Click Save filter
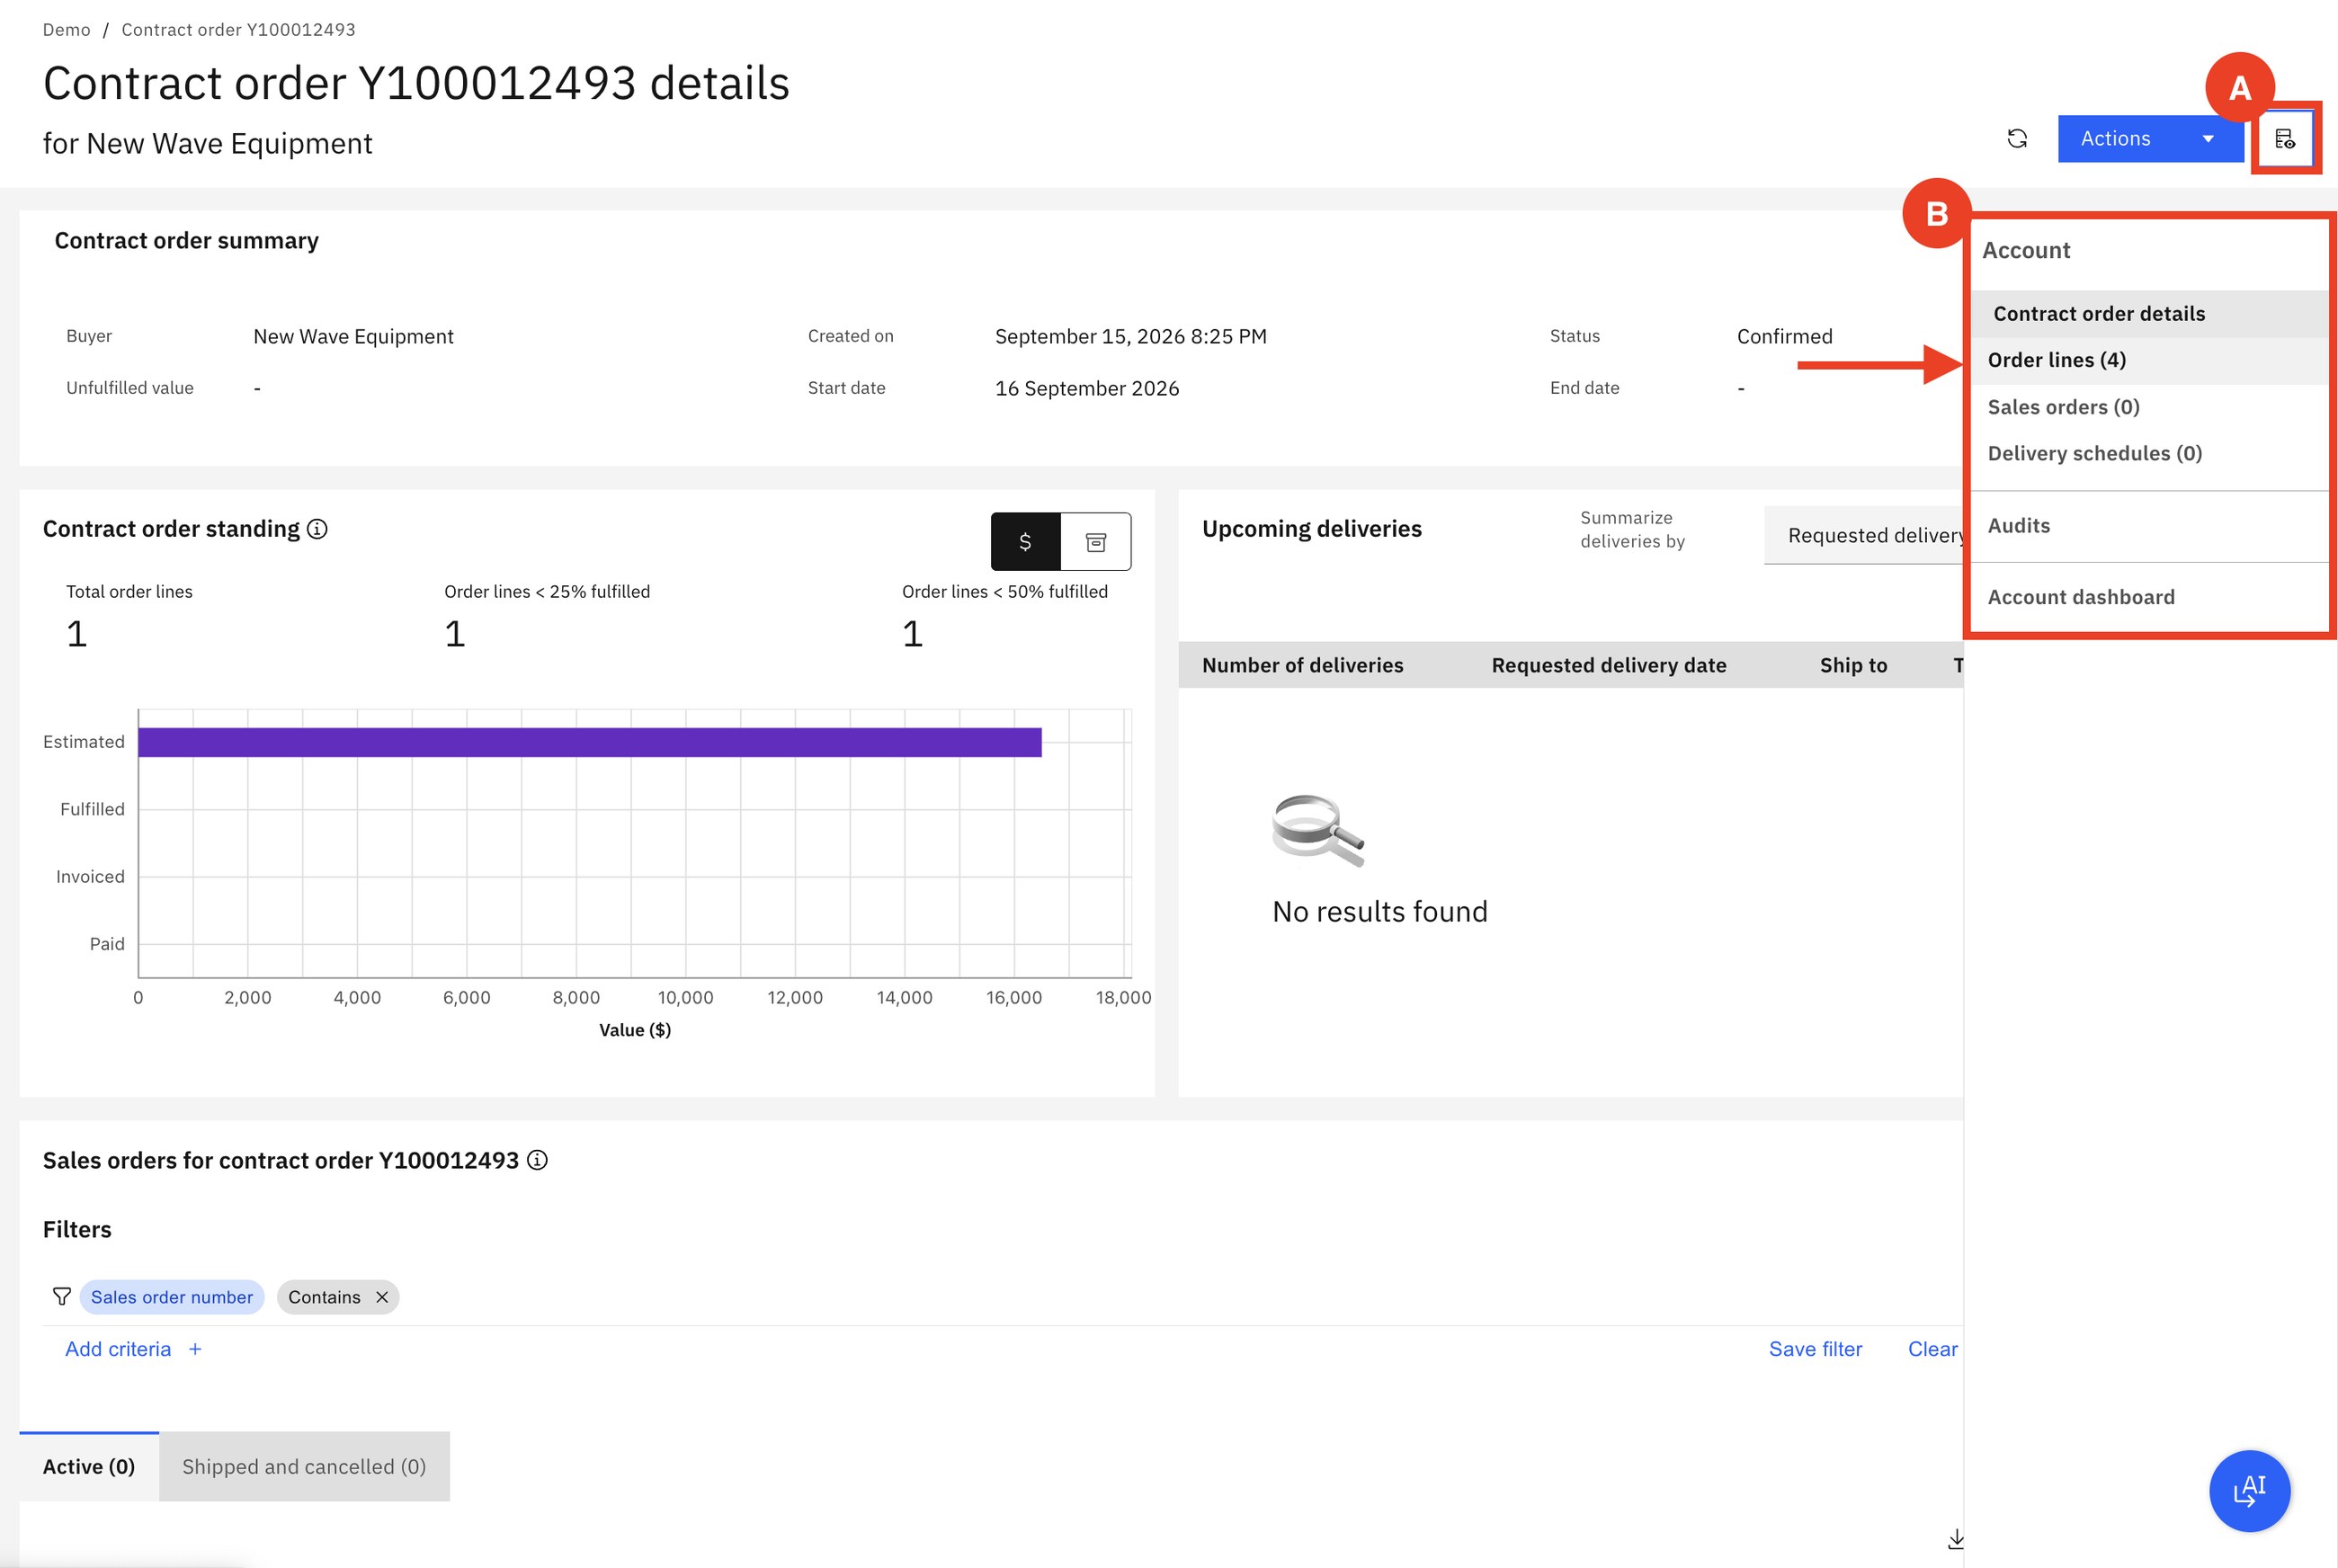The image size is (2338, 1568). point(1815,1349)
